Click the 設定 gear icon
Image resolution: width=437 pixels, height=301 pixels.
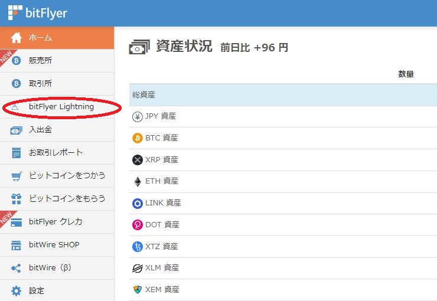[16, 291]
